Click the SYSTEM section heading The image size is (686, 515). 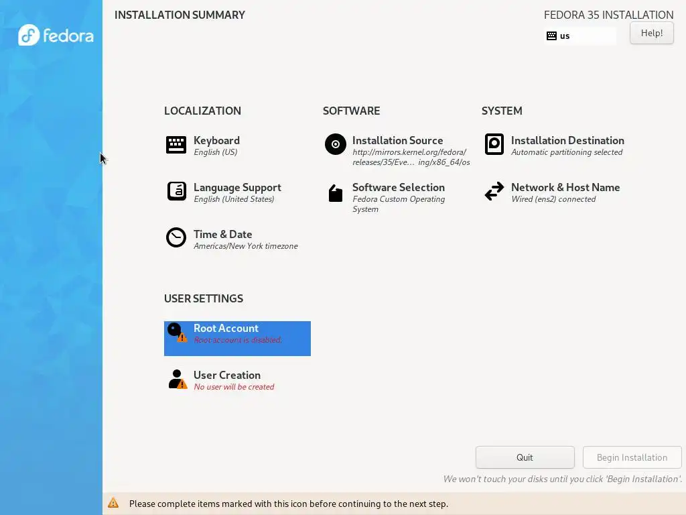(x=502, y=111)
